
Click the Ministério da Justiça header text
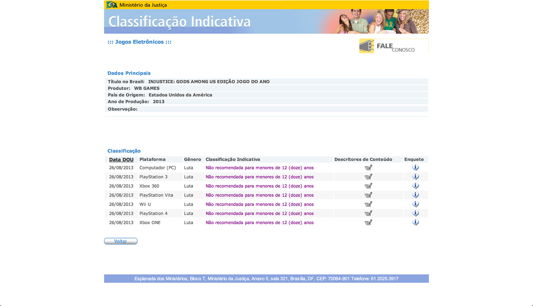143,5
